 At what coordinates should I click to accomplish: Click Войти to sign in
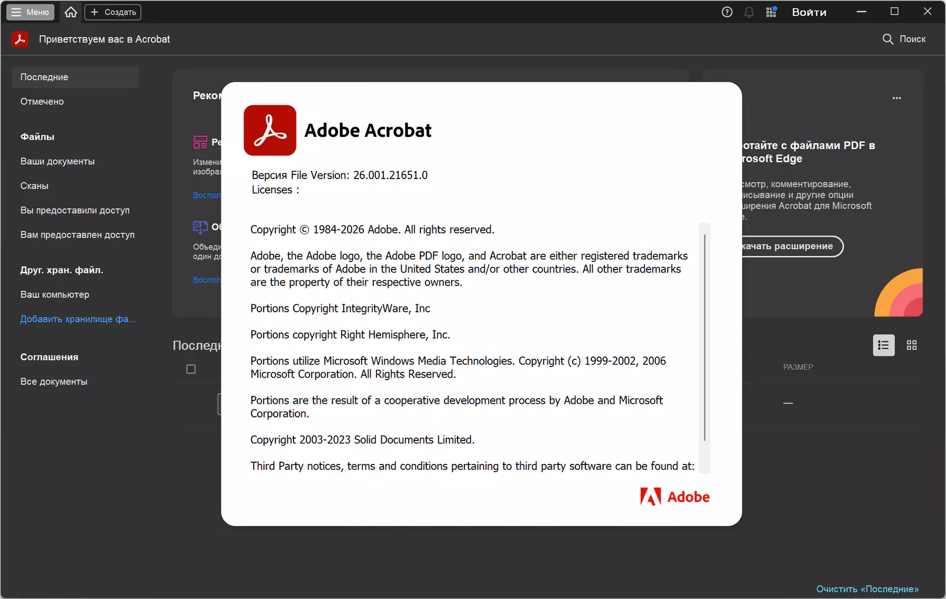pos(809,12)
